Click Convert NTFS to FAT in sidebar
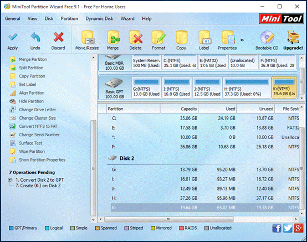This screenshot has height=242, width=307. click(x=38, y=126)
